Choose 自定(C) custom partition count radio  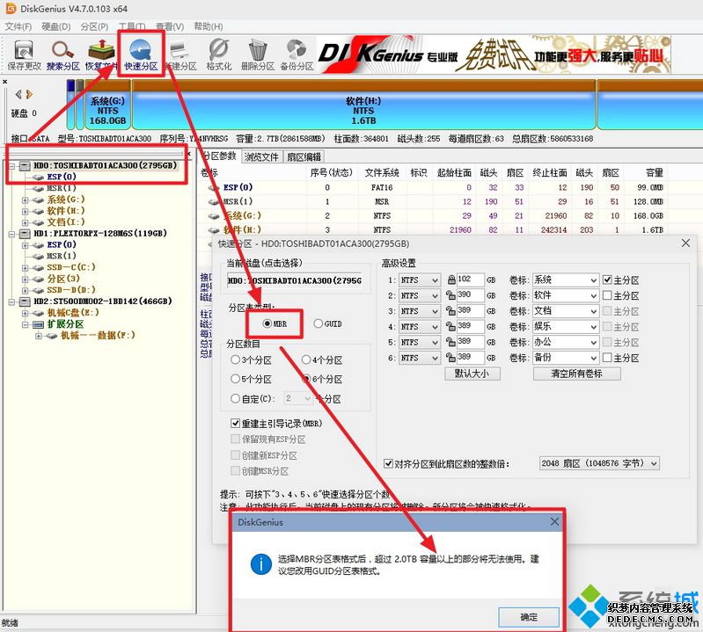point(235,398)
